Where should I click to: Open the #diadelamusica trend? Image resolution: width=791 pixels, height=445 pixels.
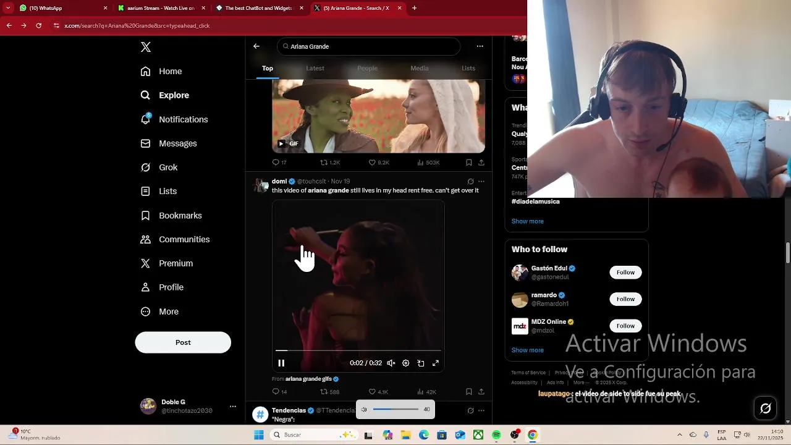[x=535, y=201]
